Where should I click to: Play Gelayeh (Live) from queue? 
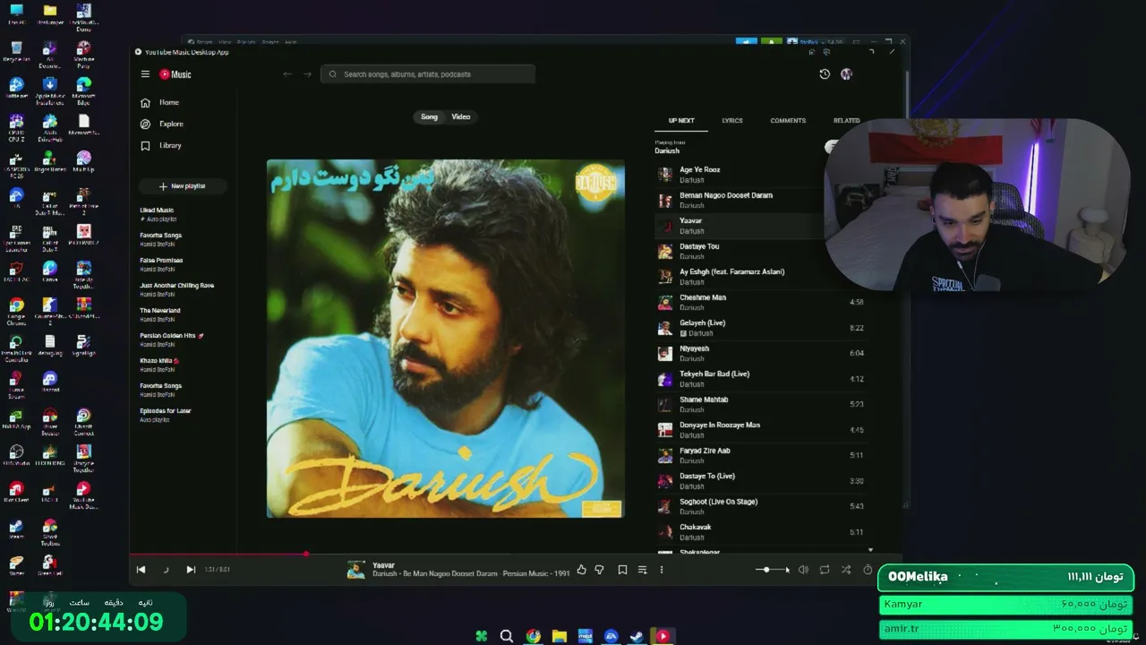point(761,328)
